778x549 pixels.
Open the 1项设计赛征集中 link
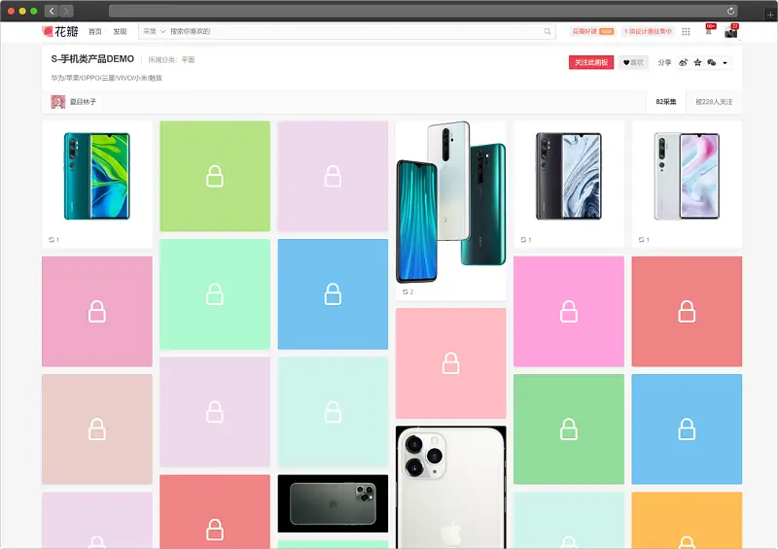coord(648,31)
